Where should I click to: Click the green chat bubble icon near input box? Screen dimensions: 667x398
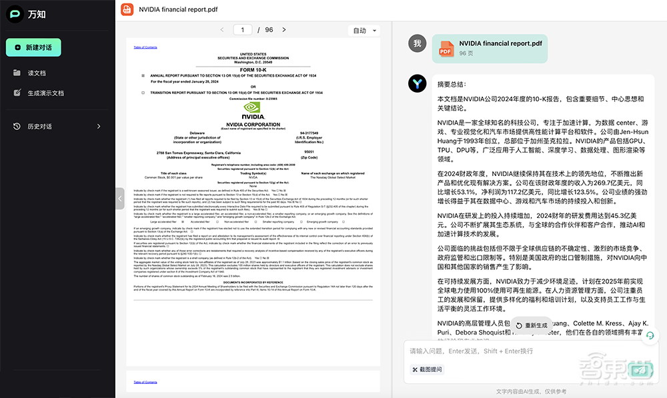(650, 337)
